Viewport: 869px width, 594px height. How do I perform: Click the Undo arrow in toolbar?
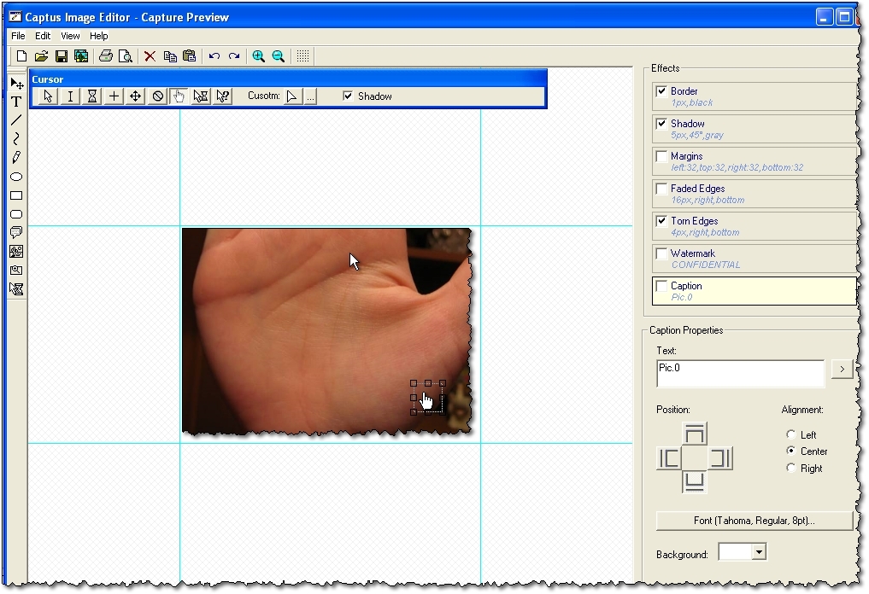click(214, 56)
